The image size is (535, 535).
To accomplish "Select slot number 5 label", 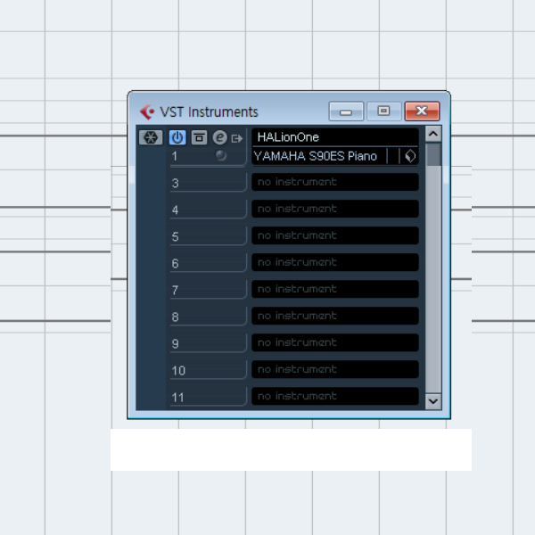I will [x=176, y=237].
